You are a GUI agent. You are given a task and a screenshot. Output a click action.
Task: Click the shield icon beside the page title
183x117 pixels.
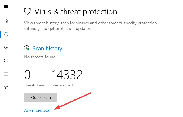[28, 11]
